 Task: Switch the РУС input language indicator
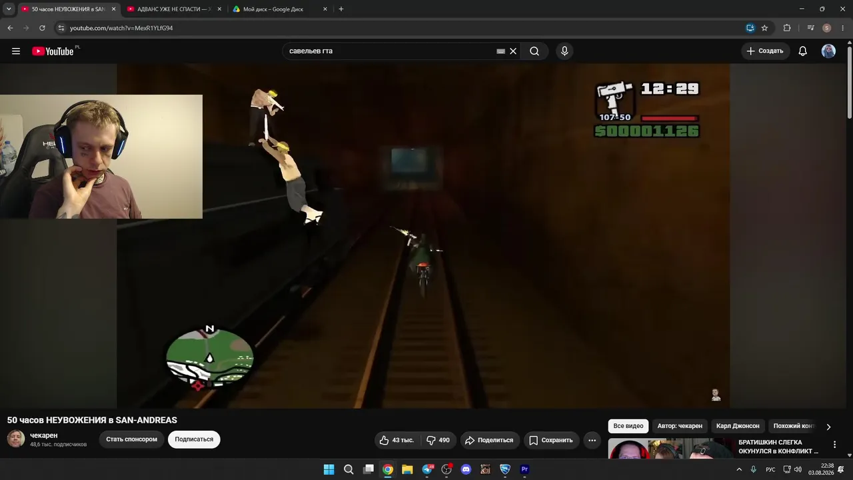[x=770, y=469]
